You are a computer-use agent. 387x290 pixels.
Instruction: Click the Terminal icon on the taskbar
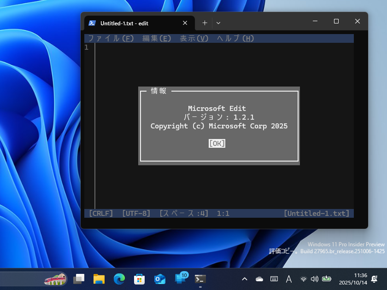tap(200, 278)
